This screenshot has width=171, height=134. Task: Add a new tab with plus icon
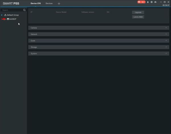(x=59, y=4)
